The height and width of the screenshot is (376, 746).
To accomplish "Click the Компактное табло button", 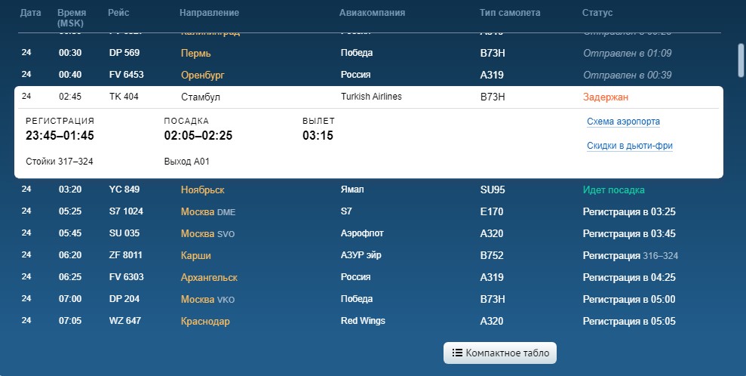I will [500, 353].
